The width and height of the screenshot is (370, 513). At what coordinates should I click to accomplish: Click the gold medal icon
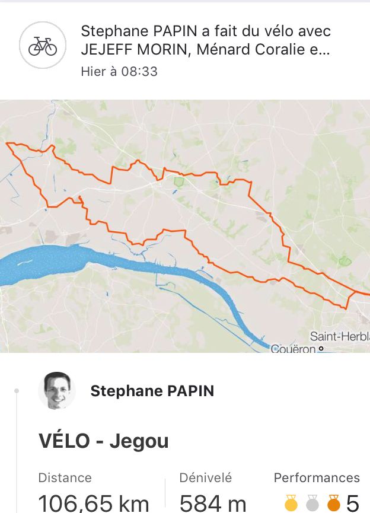coord(291,504)
